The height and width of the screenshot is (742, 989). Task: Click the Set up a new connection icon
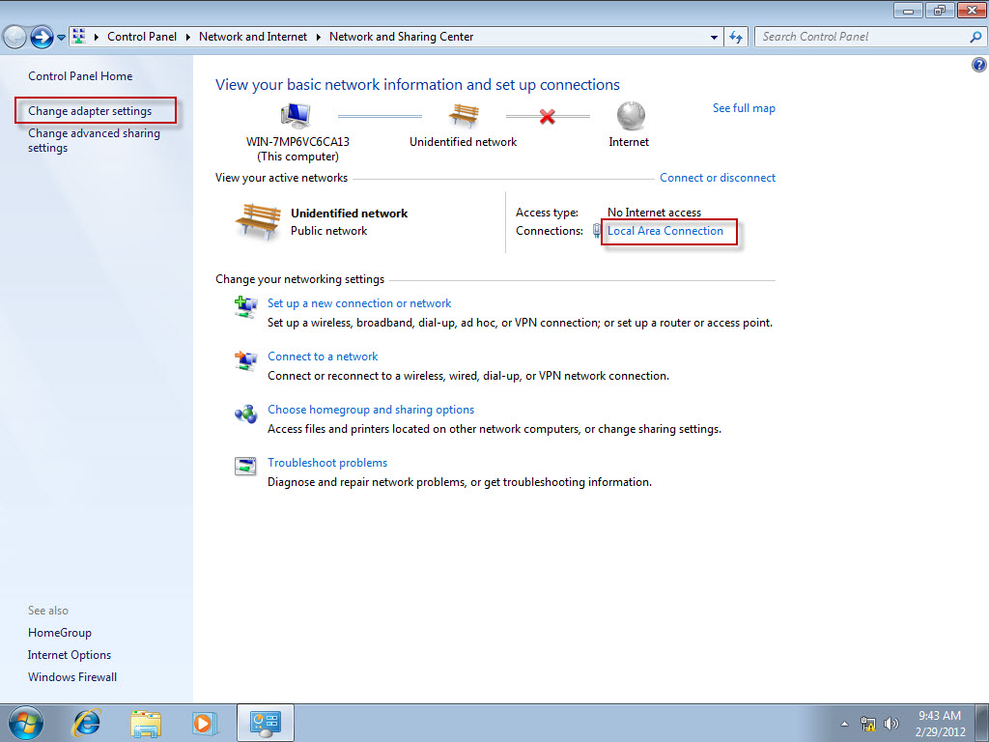pos(245,307)
